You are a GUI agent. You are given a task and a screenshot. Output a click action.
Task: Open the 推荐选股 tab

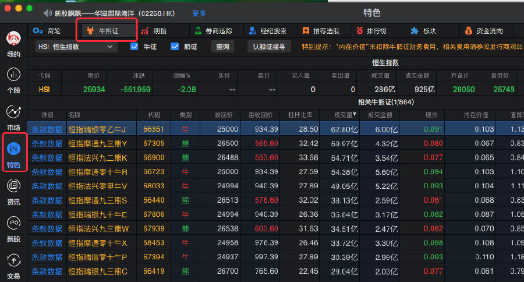[x=320, y=31]
